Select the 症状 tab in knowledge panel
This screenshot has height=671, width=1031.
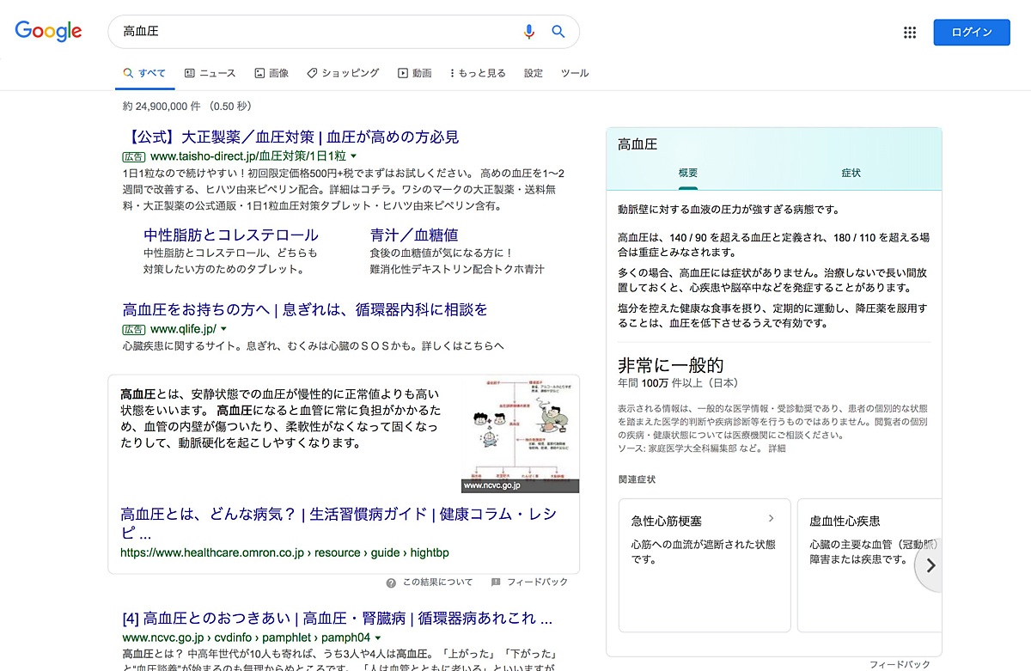(851, 173)
